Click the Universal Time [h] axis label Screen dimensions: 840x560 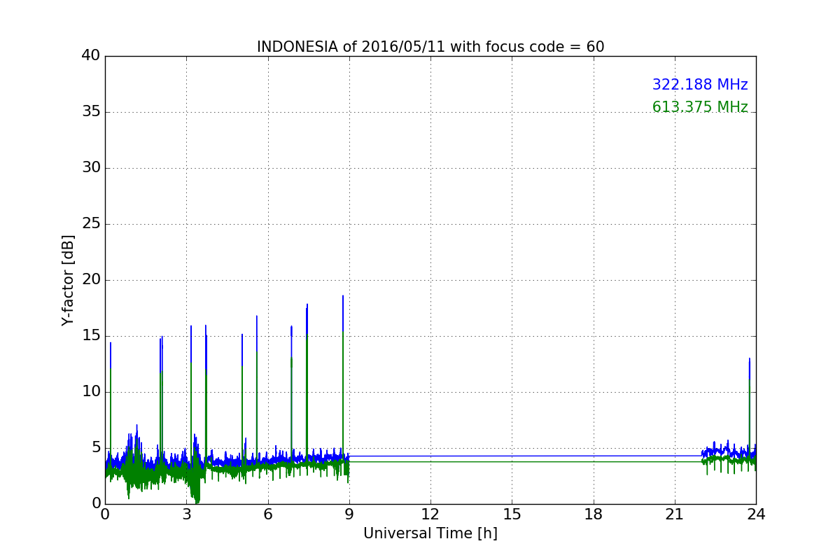(x=430, y=533)
